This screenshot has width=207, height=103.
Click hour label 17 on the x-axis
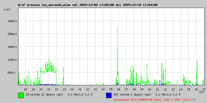pyautogui.click(x=204, y=89)
